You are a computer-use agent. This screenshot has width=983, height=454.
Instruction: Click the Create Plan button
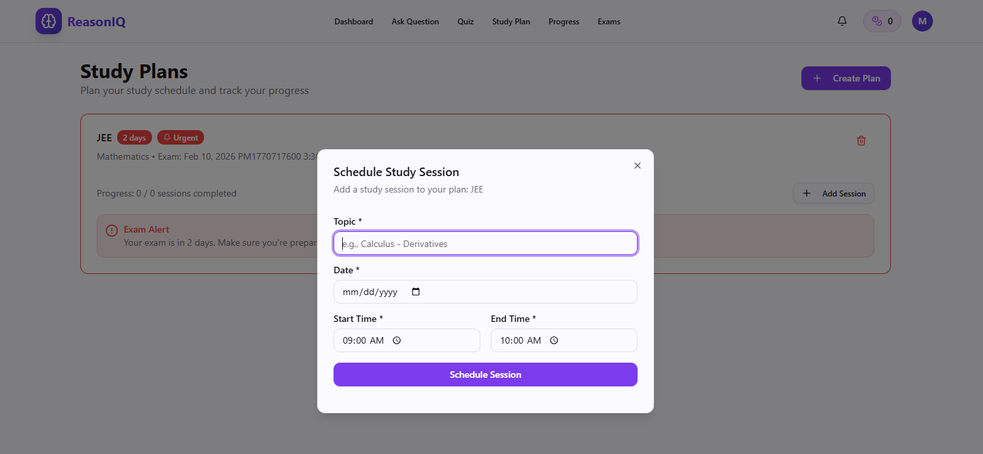click(845, 78)
